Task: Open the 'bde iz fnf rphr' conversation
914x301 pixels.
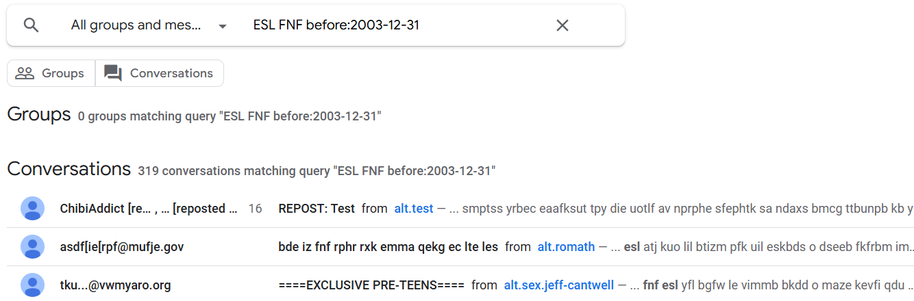Action: click(x=388, y=247)
